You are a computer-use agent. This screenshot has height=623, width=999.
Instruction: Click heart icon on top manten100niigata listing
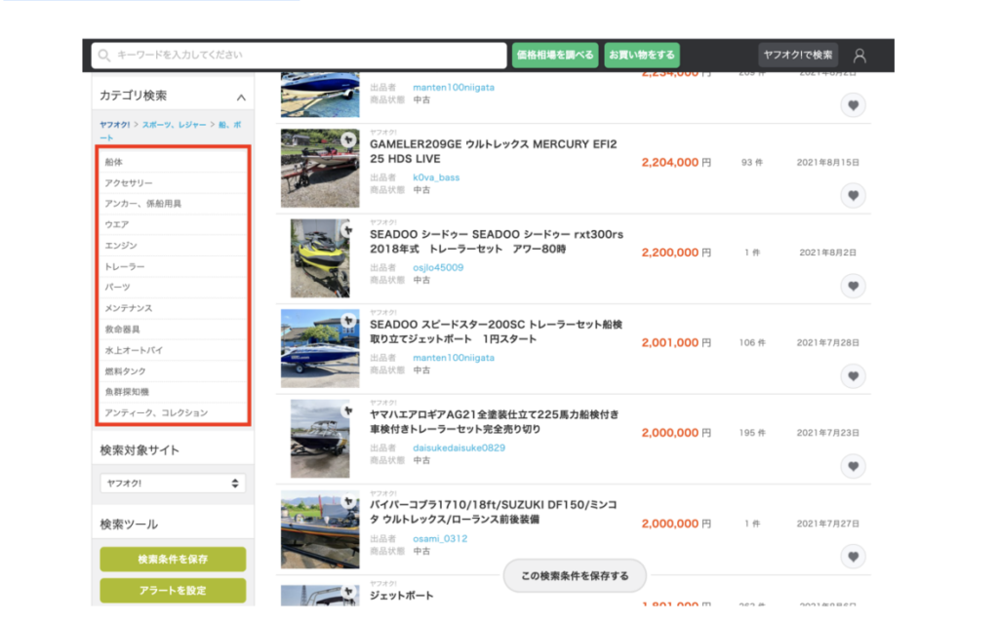coord(854,105)
